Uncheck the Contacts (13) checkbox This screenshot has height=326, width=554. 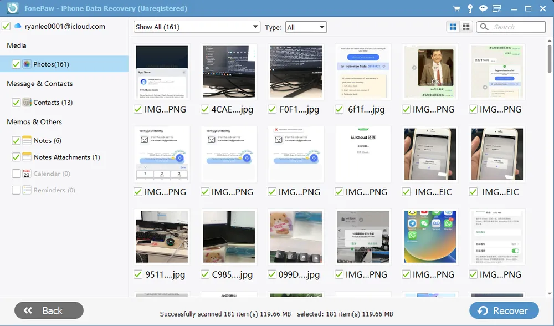(x=16, y=102)
